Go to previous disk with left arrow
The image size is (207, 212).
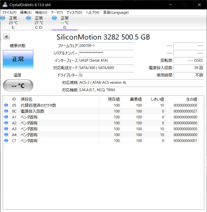point(6,37)
